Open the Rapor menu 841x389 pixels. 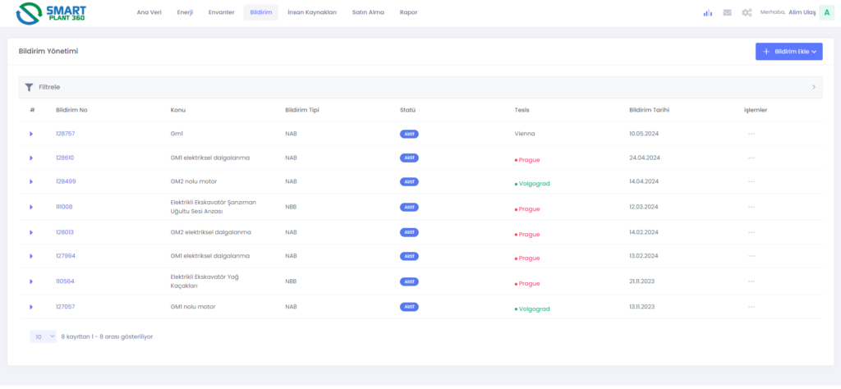point(408,12)
